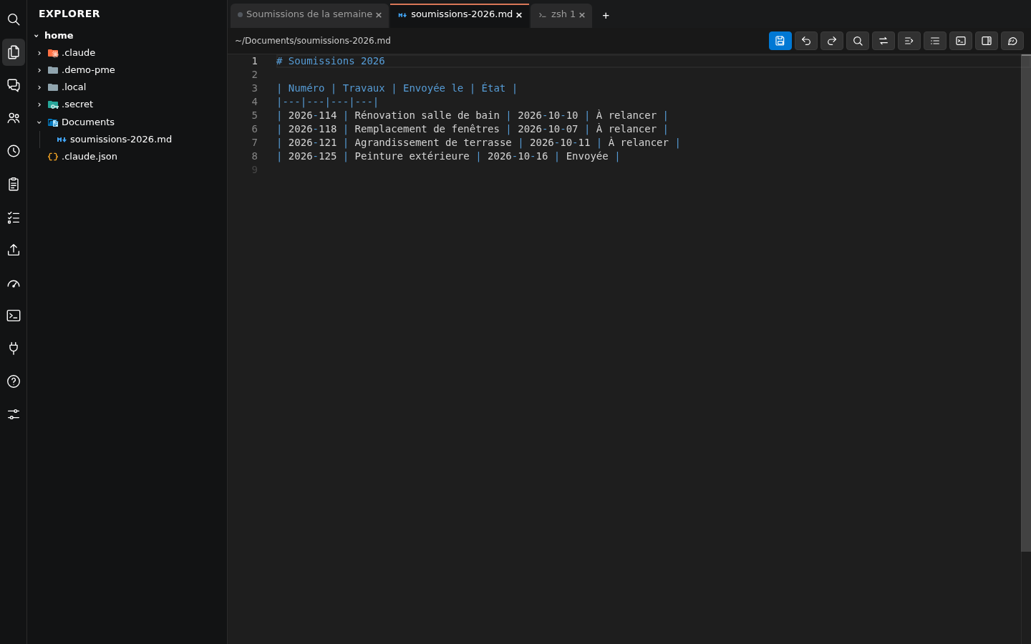
Task: Undo the last edit in toolbar
Action: click(806, 41)
